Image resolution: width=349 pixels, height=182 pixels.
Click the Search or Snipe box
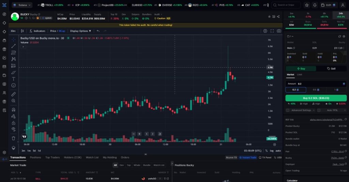click(x=286, y=5)
